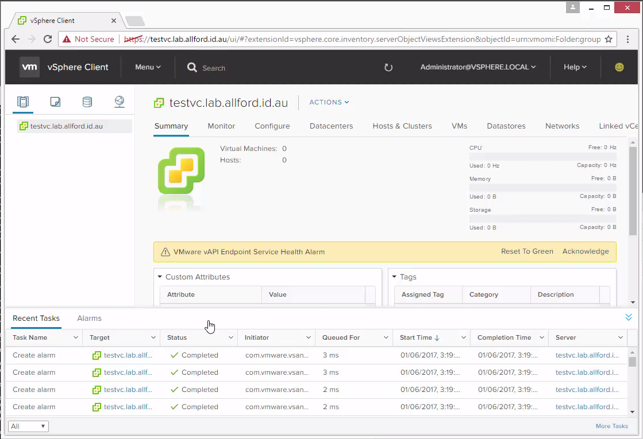
Task: Click the Storage usage bar
Action: click(543, 219)
